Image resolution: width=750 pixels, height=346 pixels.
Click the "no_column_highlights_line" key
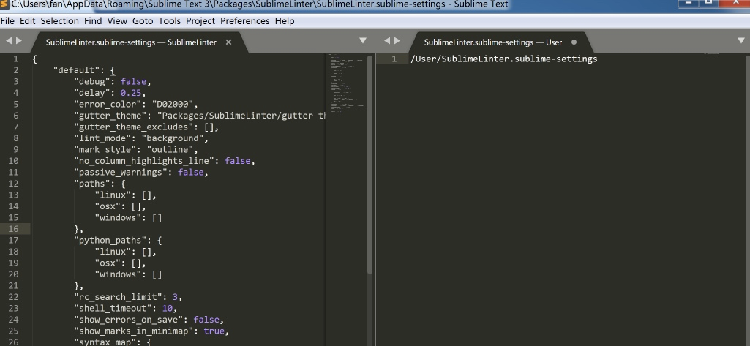(x=144, y=161)
